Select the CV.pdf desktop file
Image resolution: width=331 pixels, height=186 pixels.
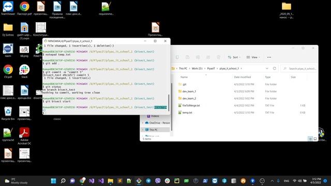8,71
